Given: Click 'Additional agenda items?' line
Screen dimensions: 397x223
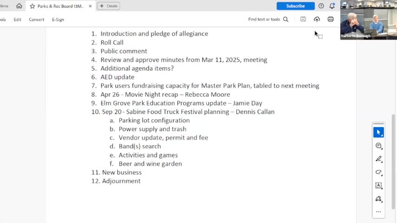Looking at the screenshot, I should [137, 68].
